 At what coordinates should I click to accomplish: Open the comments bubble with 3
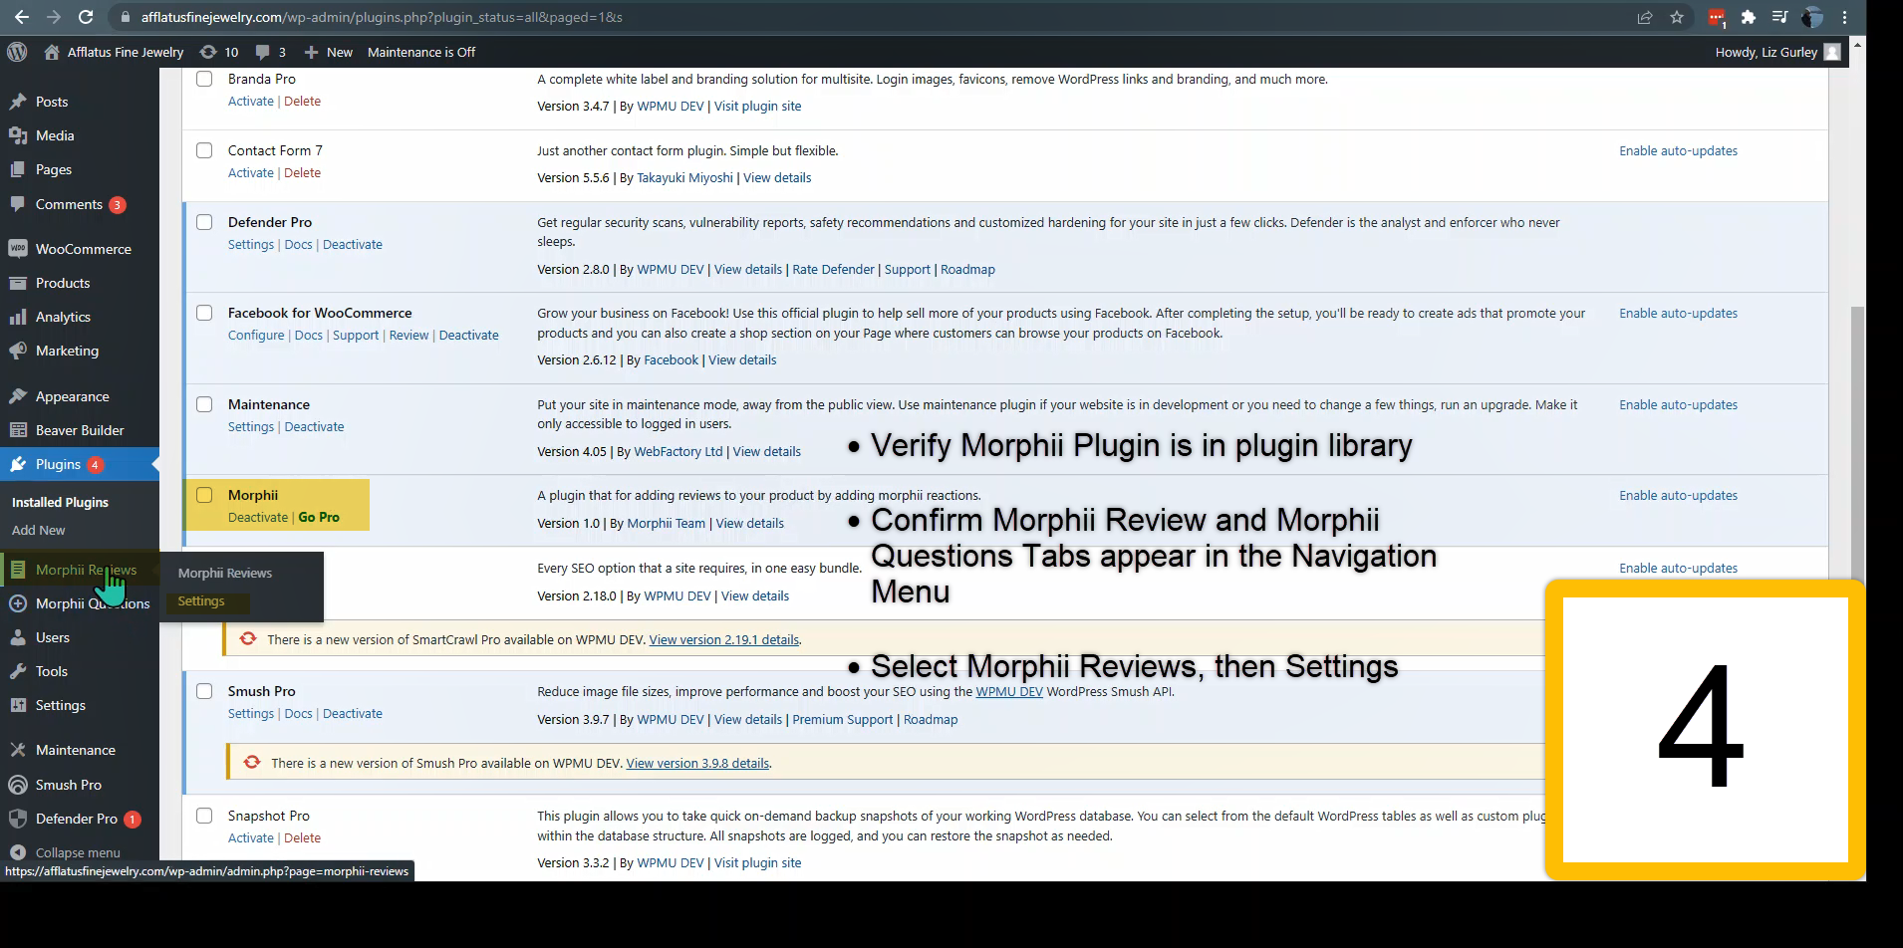pyautogui.click(x=270, y=52)
